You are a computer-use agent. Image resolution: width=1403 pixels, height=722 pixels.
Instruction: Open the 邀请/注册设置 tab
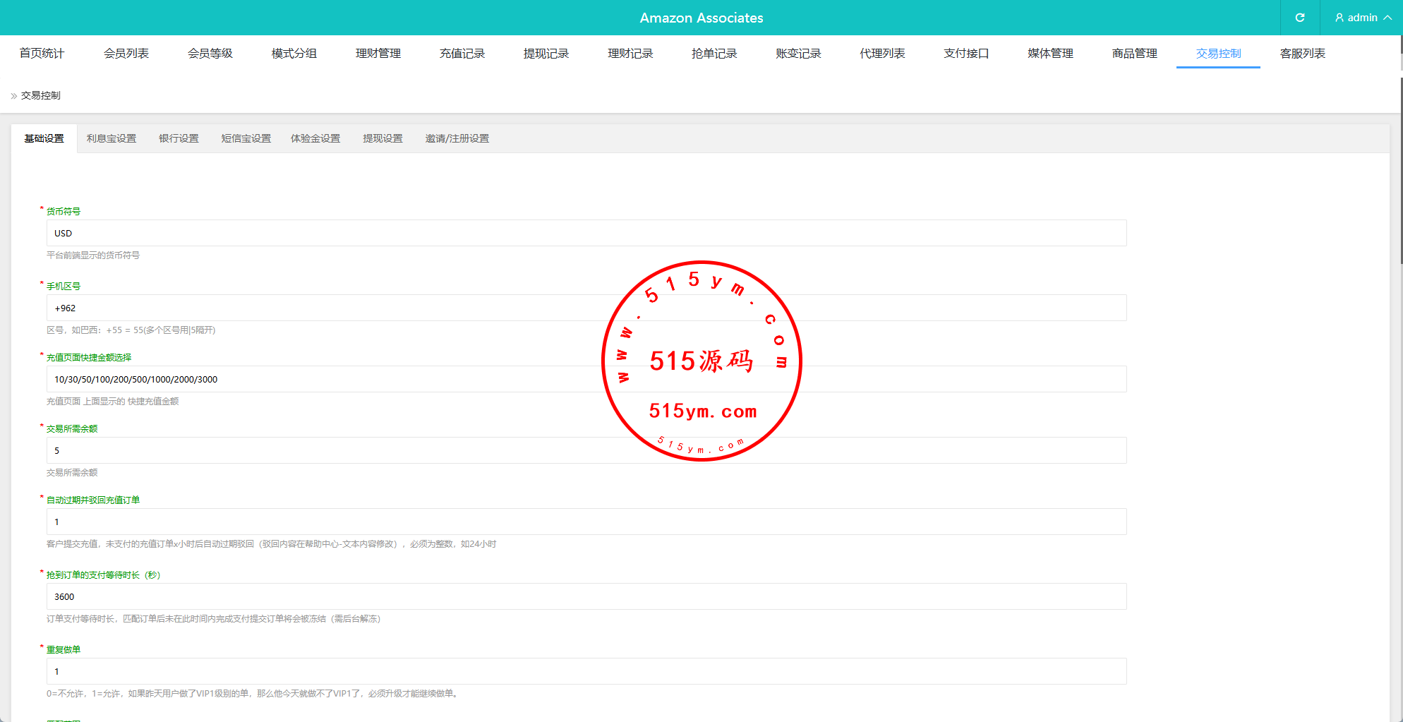pyautogui.click(x=457, y=139)
